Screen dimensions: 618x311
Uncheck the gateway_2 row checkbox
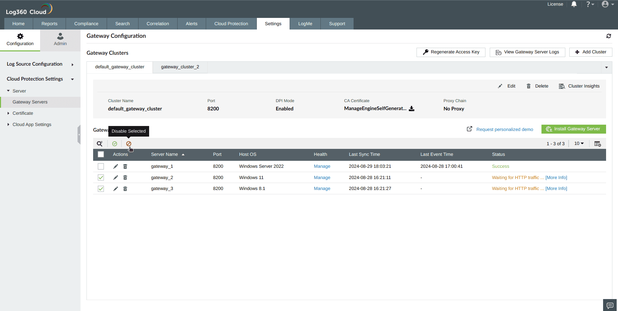pyautogui.click(x=101, y=177)
